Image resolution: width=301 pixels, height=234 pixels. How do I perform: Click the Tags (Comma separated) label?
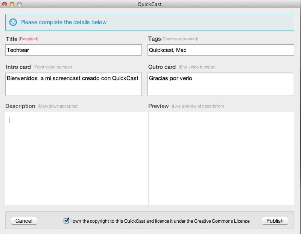173,39
